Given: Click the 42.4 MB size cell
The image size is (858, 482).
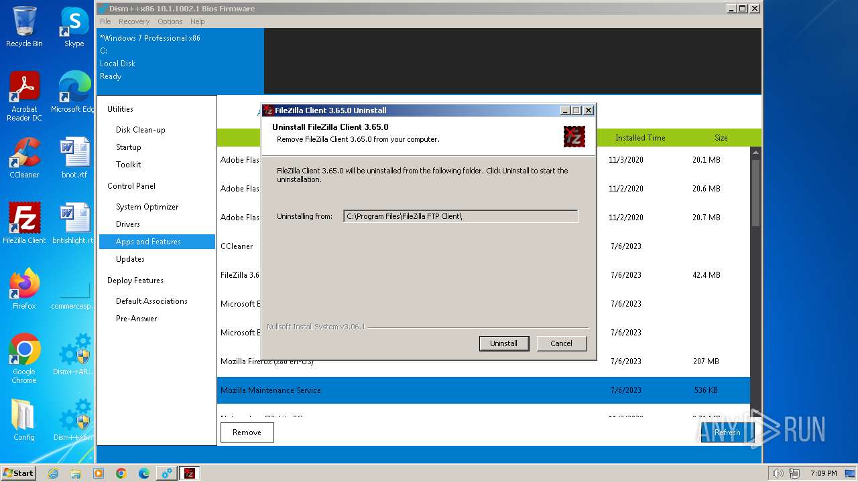Looking at the screenshot, I should (x=707, y=275).
